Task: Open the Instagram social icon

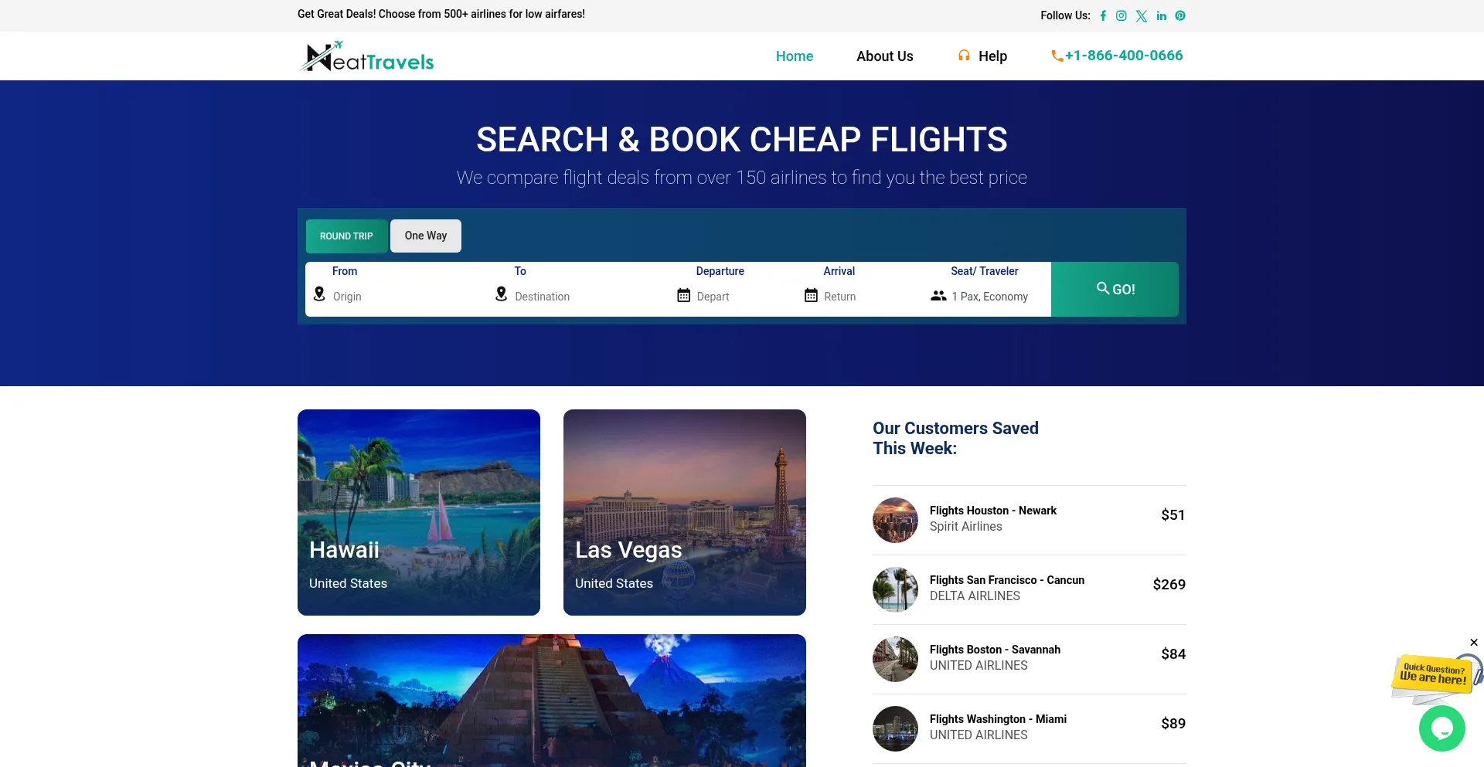Action: tap(1122, 15)
